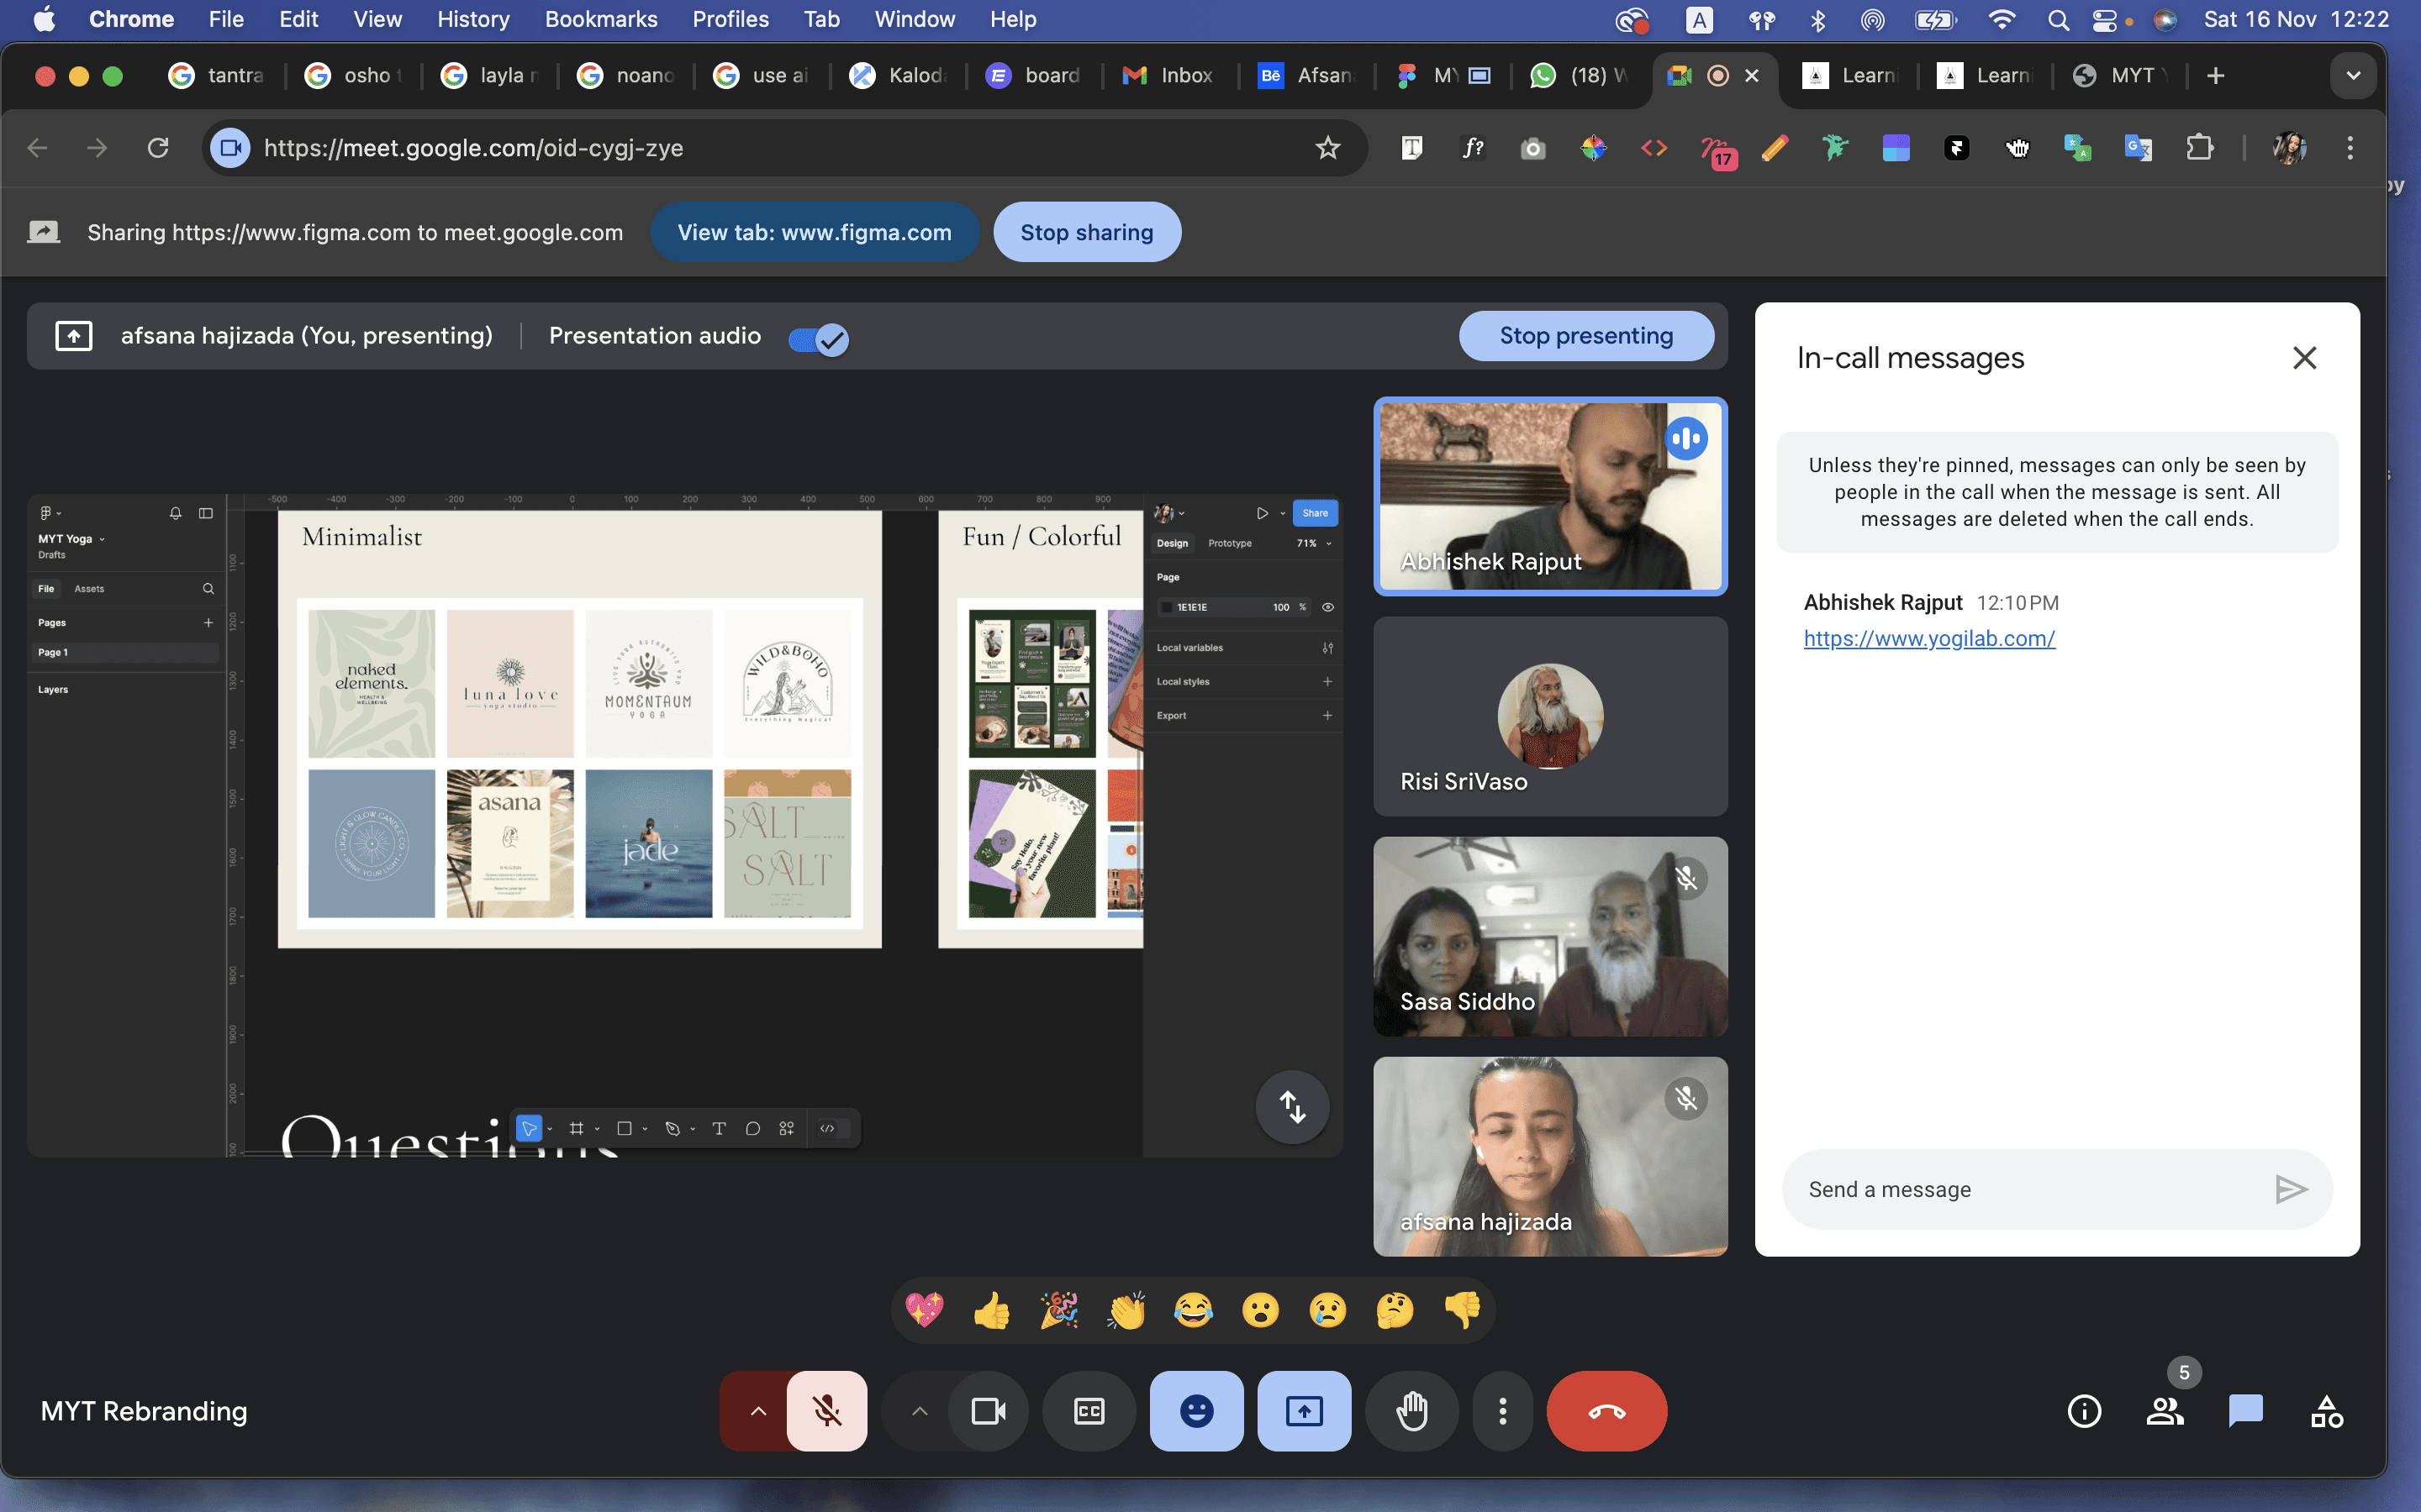The width and height of the screenshot is (2421, 1512).
Task: Click the send message arrow icon
Action: 2290,1189
